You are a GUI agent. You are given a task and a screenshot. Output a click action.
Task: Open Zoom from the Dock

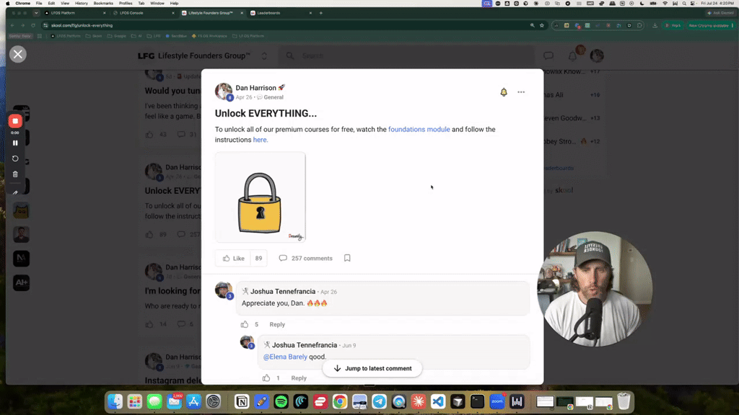point(497,401)
